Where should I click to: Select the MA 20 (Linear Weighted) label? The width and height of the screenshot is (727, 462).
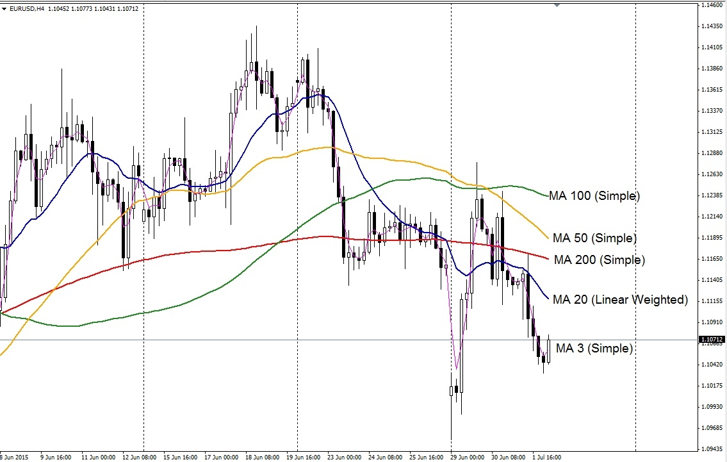[619, 299]
